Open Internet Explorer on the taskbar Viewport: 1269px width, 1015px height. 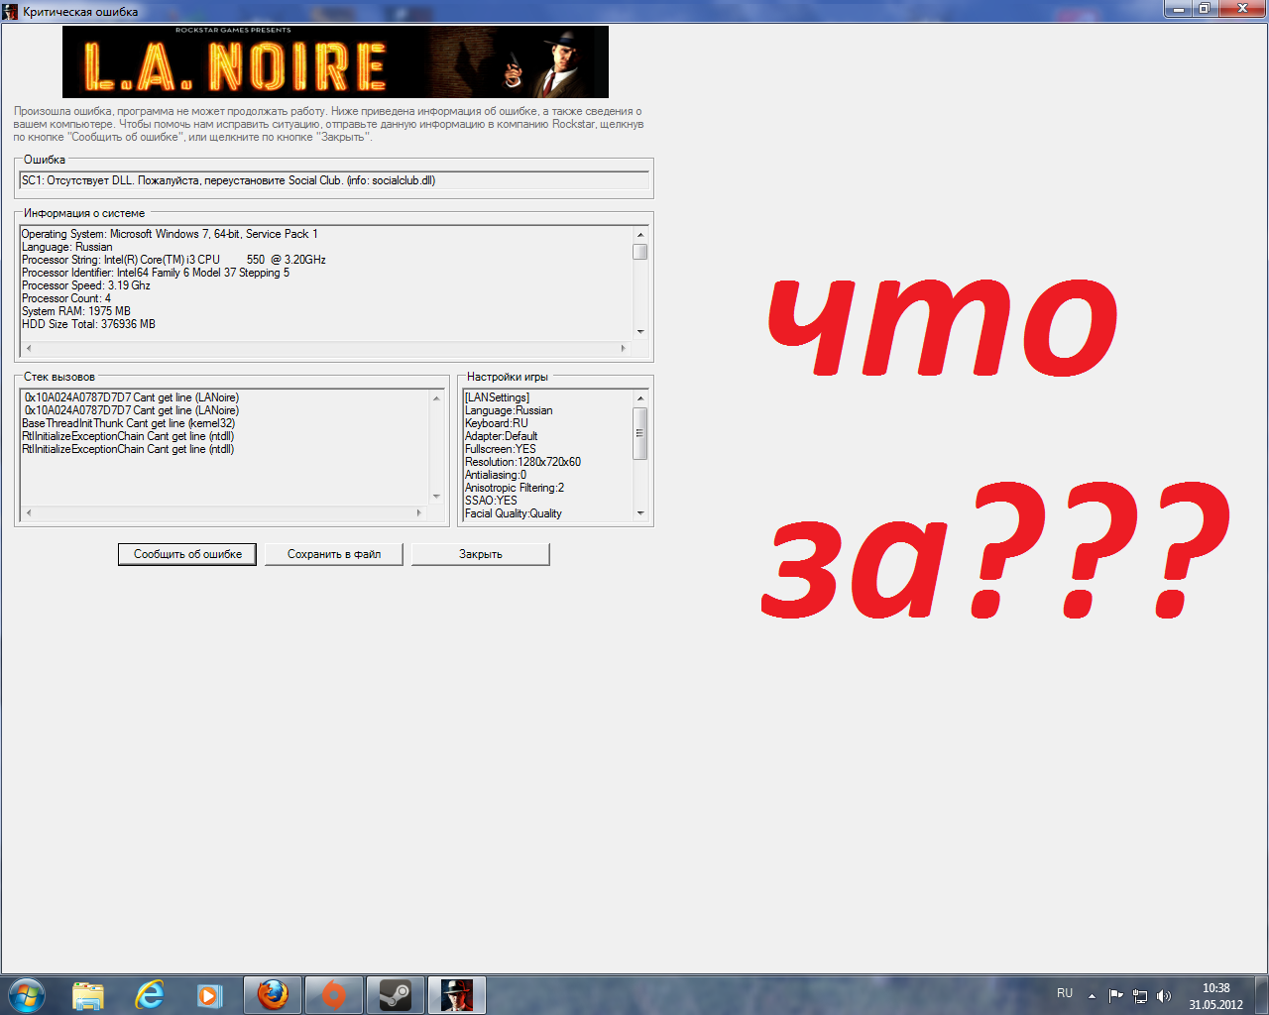(x=150, y=994)
